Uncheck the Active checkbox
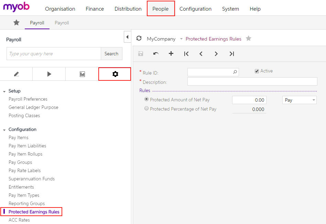 [257, 71]
